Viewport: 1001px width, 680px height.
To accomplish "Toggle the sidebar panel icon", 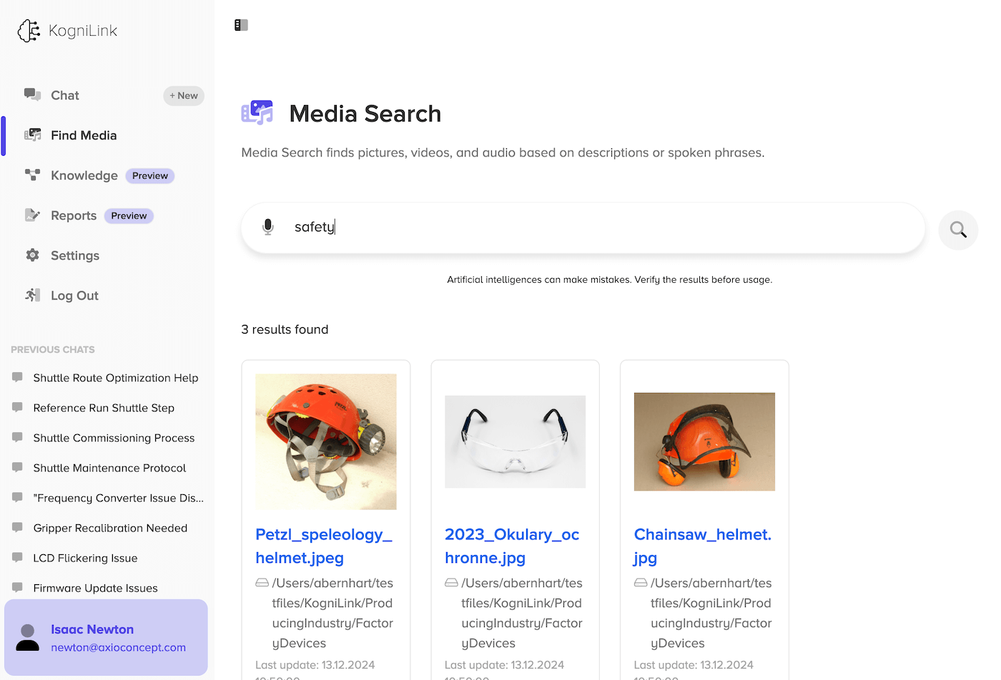I will tap(241, 25).
